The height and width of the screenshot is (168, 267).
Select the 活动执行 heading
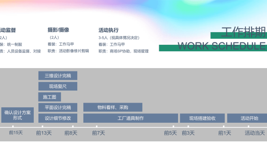point(109,30)
